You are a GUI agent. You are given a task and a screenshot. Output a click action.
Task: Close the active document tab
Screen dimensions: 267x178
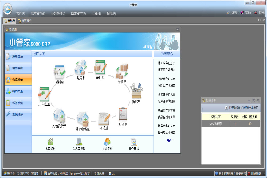coord(264,20)
